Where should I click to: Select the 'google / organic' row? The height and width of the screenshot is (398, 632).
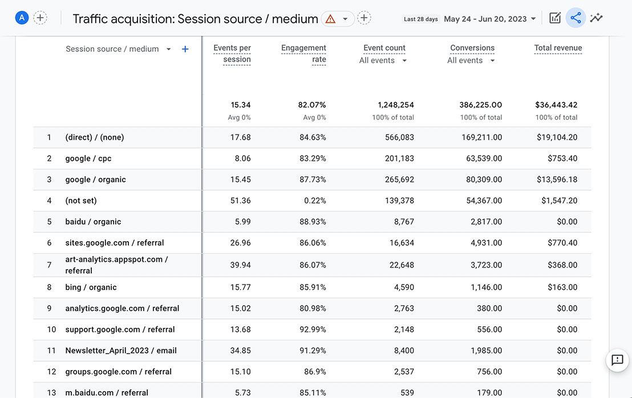(312, 180)
